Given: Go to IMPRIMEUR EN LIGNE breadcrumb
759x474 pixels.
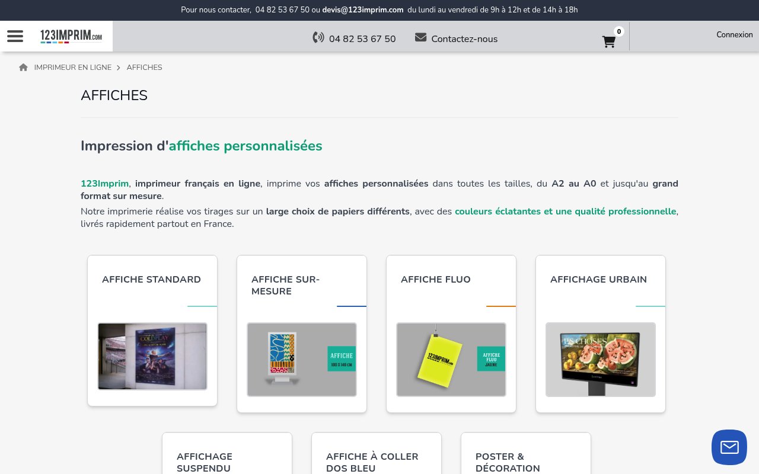Looking at the screenshot, I should [73, 68].
